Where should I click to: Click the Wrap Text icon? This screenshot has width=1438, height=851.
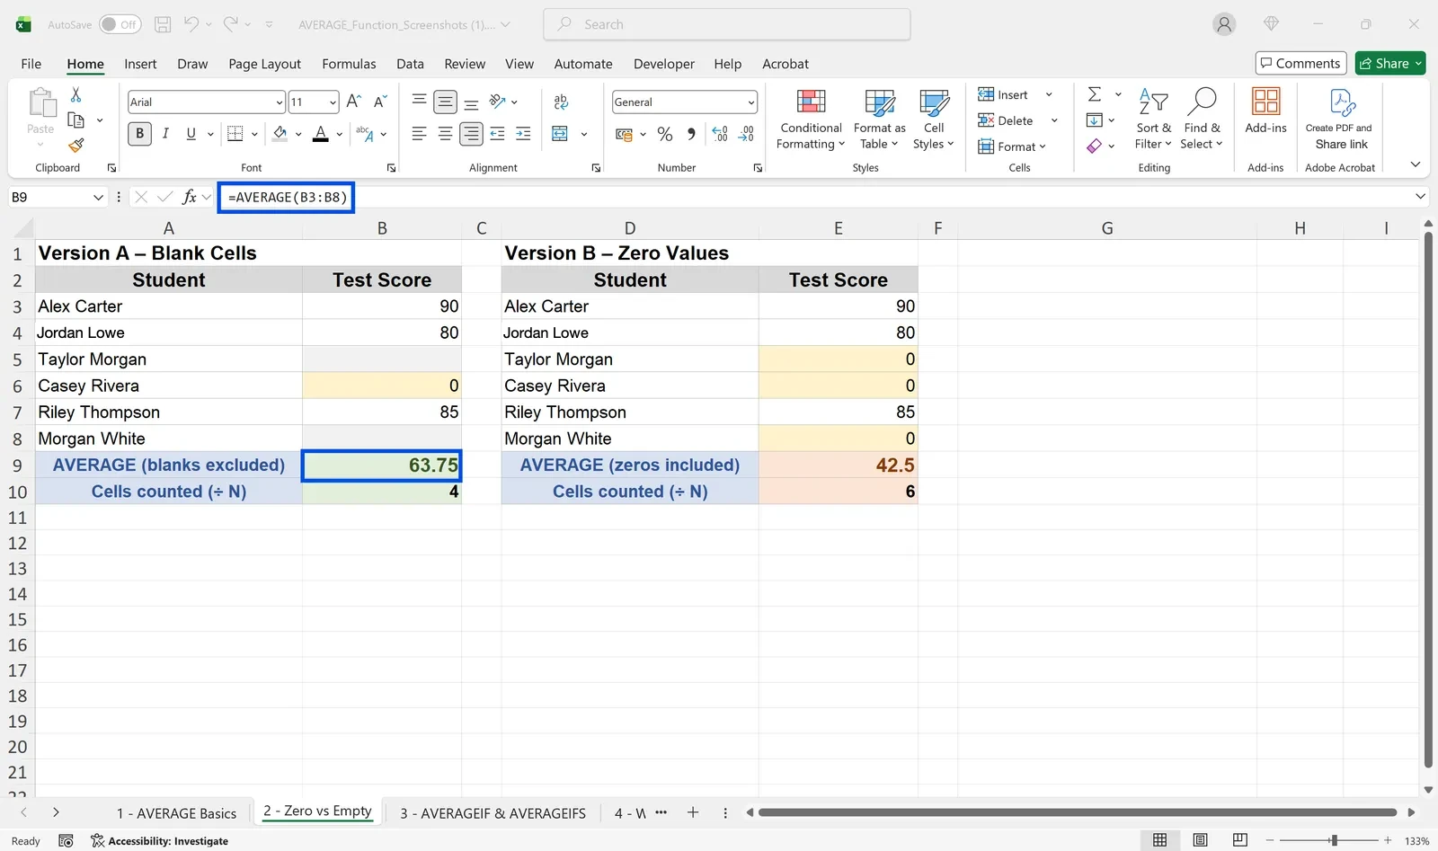(561, 102)
